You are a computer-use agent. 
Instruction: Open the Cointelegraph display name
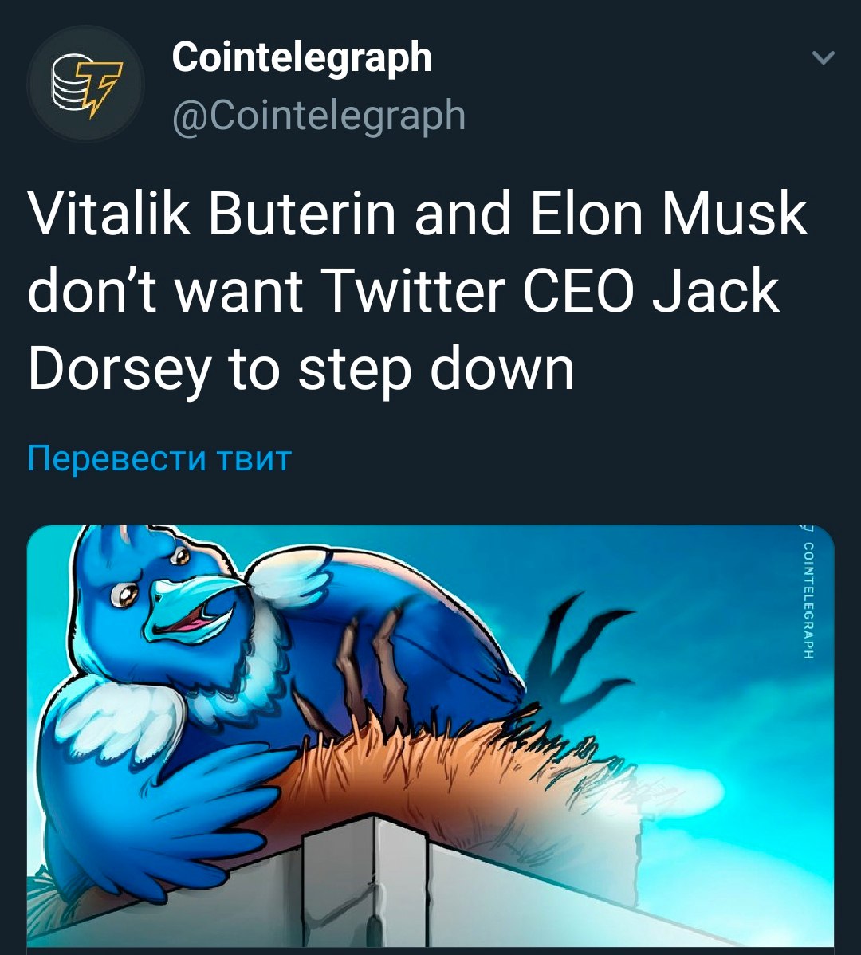302,57
